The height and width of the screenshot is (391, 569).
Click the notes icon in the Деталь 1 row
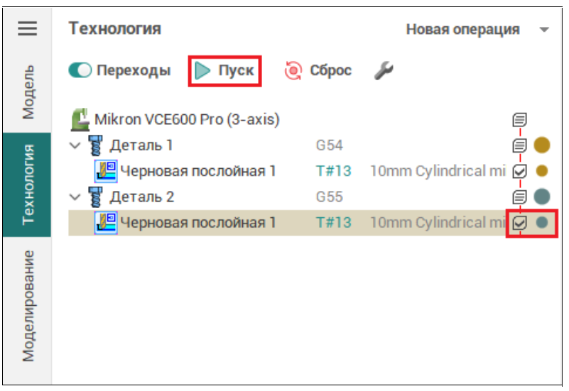tap(519, 145)
